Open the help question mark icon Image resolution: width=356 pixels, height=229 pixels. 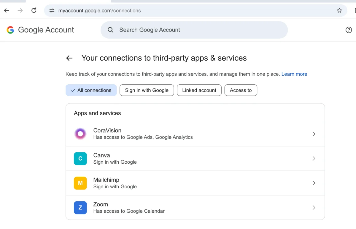point(349,30)
